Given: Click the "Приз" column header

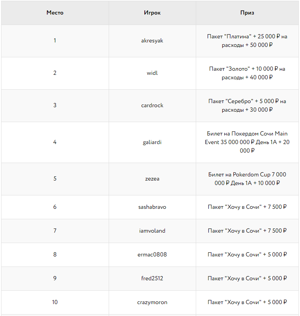Looking at the screenshot, I should pyautogui.click(x=247, y=13).
